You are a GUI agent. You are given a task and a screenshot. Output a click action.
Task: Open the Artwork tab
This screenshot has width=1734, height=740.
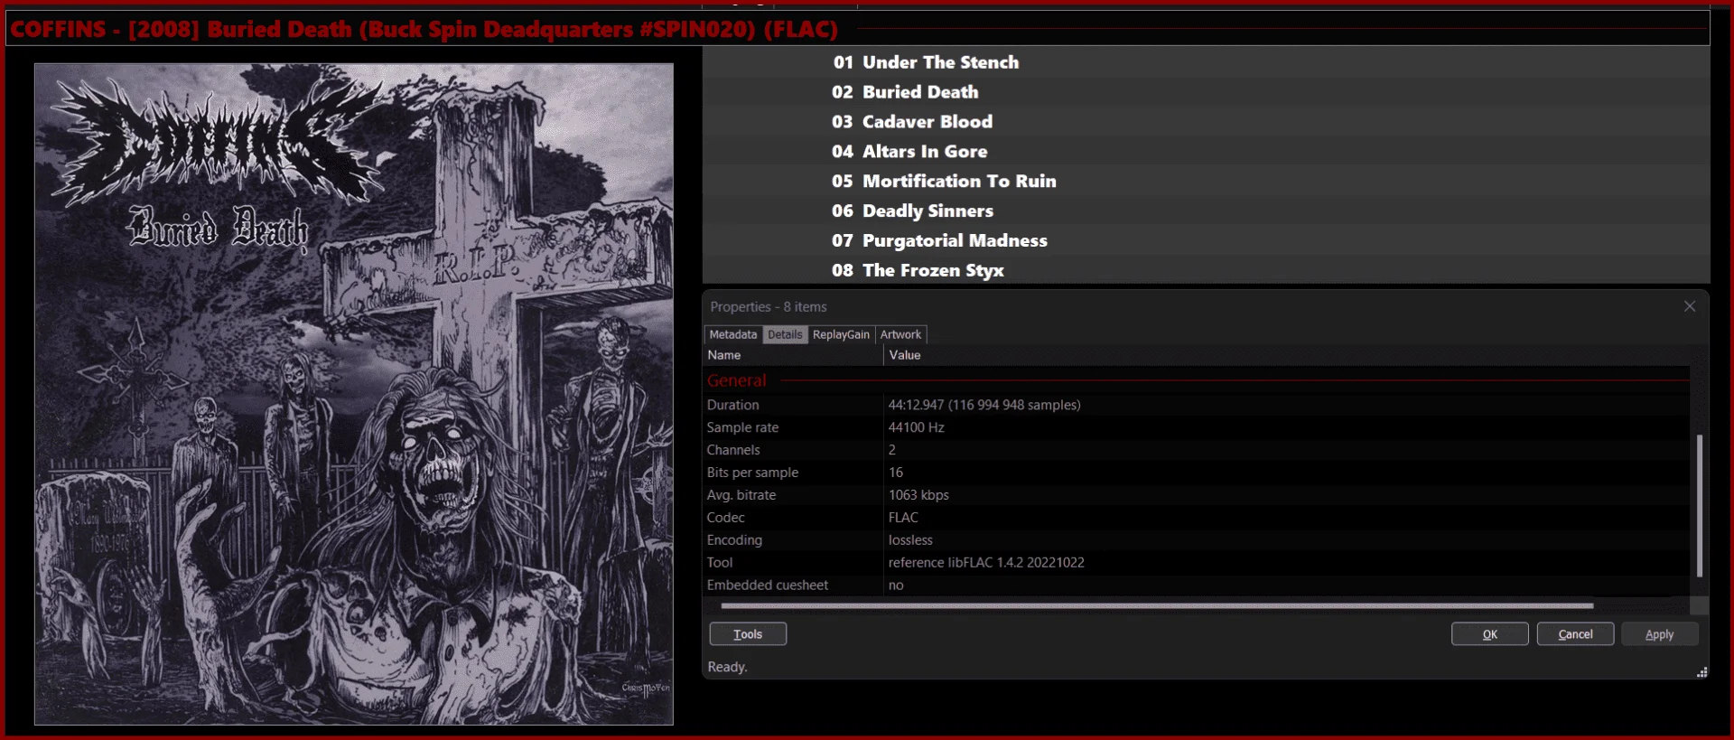pyautogui.click(x=900, y=334)
